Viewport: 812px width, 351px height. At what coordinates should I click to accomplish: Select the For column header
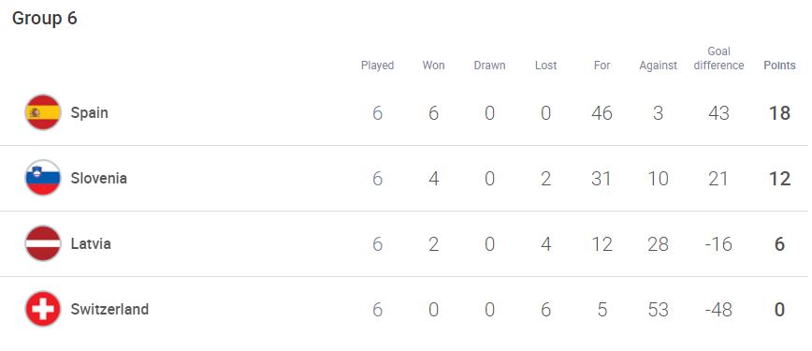click(x=602, y=66)
